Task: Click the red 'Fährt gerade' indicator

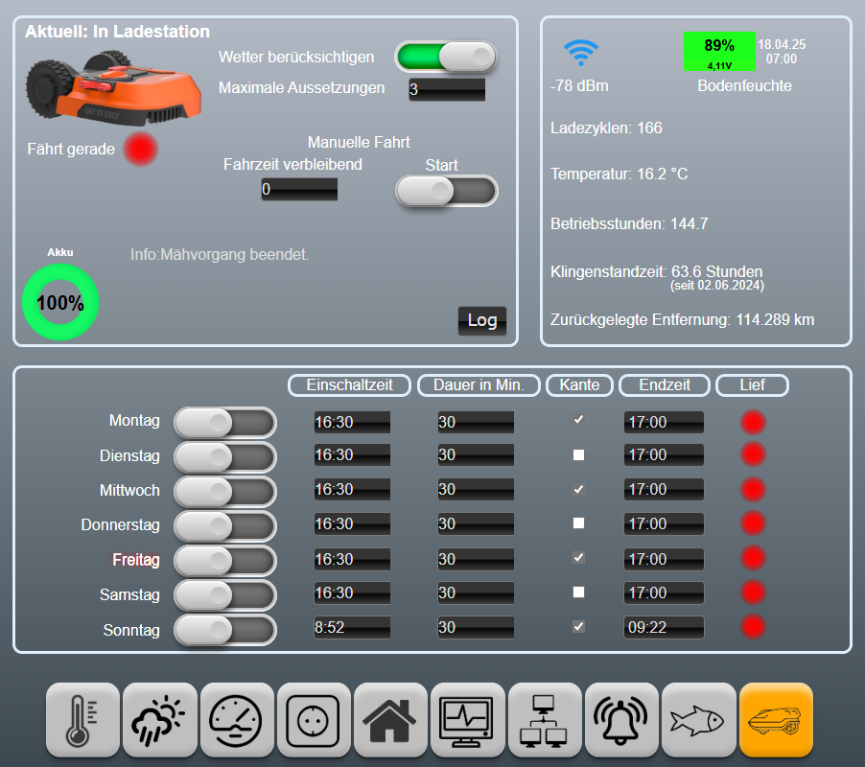Action: click(x=141, y=149)
